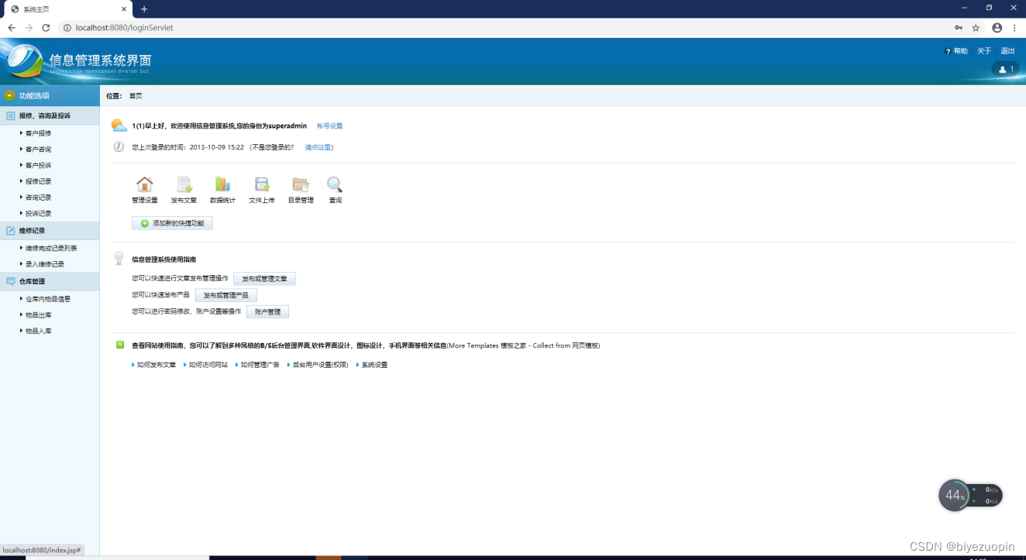Image resolution: width=1026 pixels, height=560 pixels.
Task: Open 客户咨询 in the sidebar
Action: coord(38,149)
